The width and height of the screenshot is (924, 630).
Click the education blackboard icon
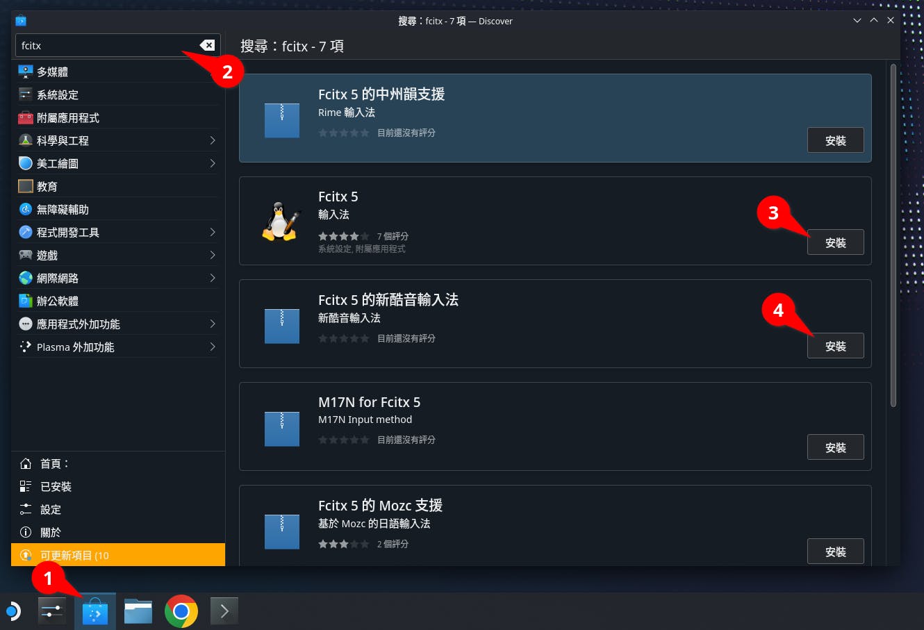26,186
